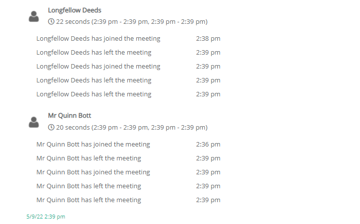The width and height of the screenshot is (360, 224).
Task: Click the clock icon beside 20 seconds
Action: [x=51, y=128]
